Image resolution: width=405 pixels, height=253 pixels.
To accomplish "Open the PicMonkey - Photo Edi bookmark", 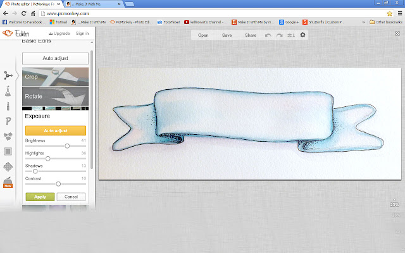I will click(131, 22).
